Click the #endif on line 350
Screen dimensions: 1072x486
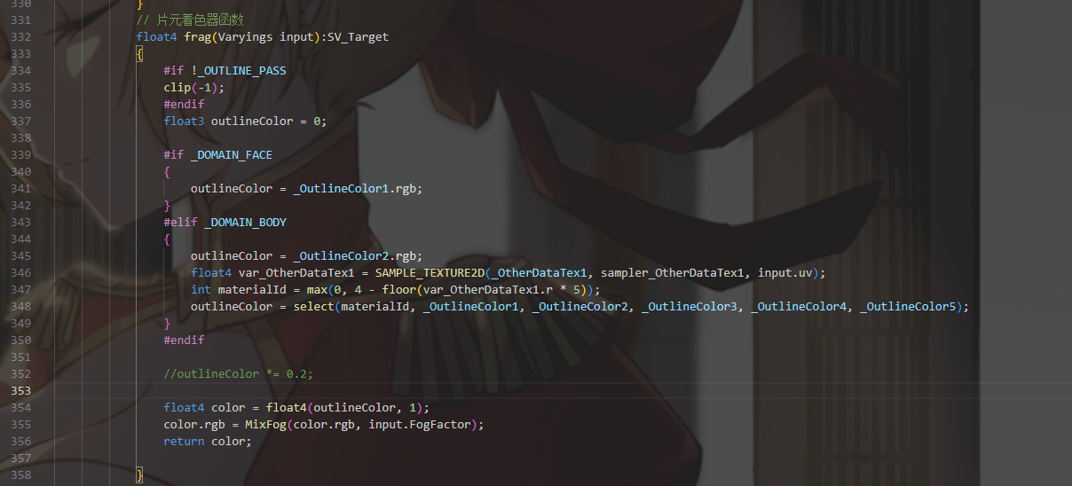click(x=184, y=340)
